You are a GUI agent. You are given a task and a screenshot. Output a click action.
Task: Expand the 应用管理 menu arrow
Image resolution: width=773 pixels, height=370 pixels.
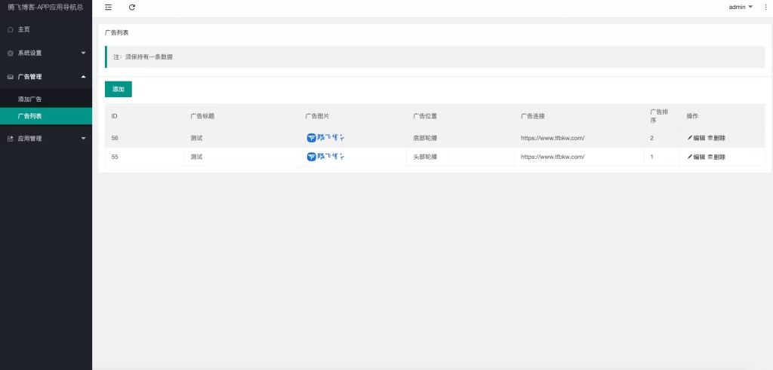pyautogui.click(x=83, y=139)
